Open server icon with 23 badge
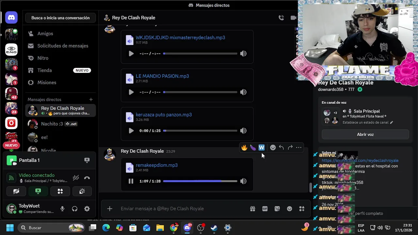 point(11,108)
